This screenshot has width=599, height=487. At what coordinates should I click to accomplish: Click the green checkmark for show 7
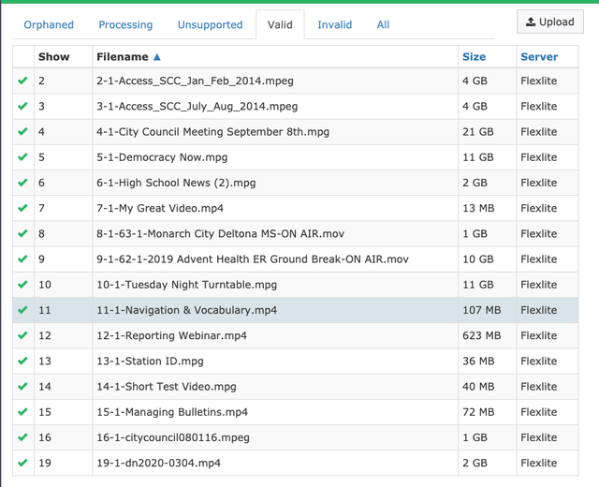22,208
